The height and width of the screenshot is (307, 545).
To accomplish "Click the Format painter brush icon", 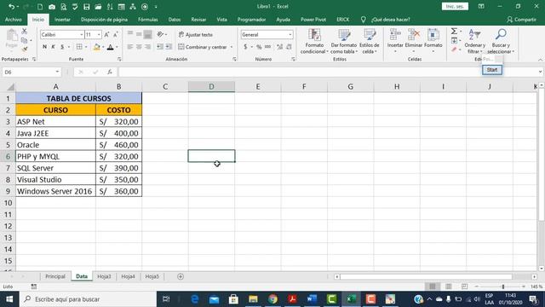I will (x=25, y=49).
